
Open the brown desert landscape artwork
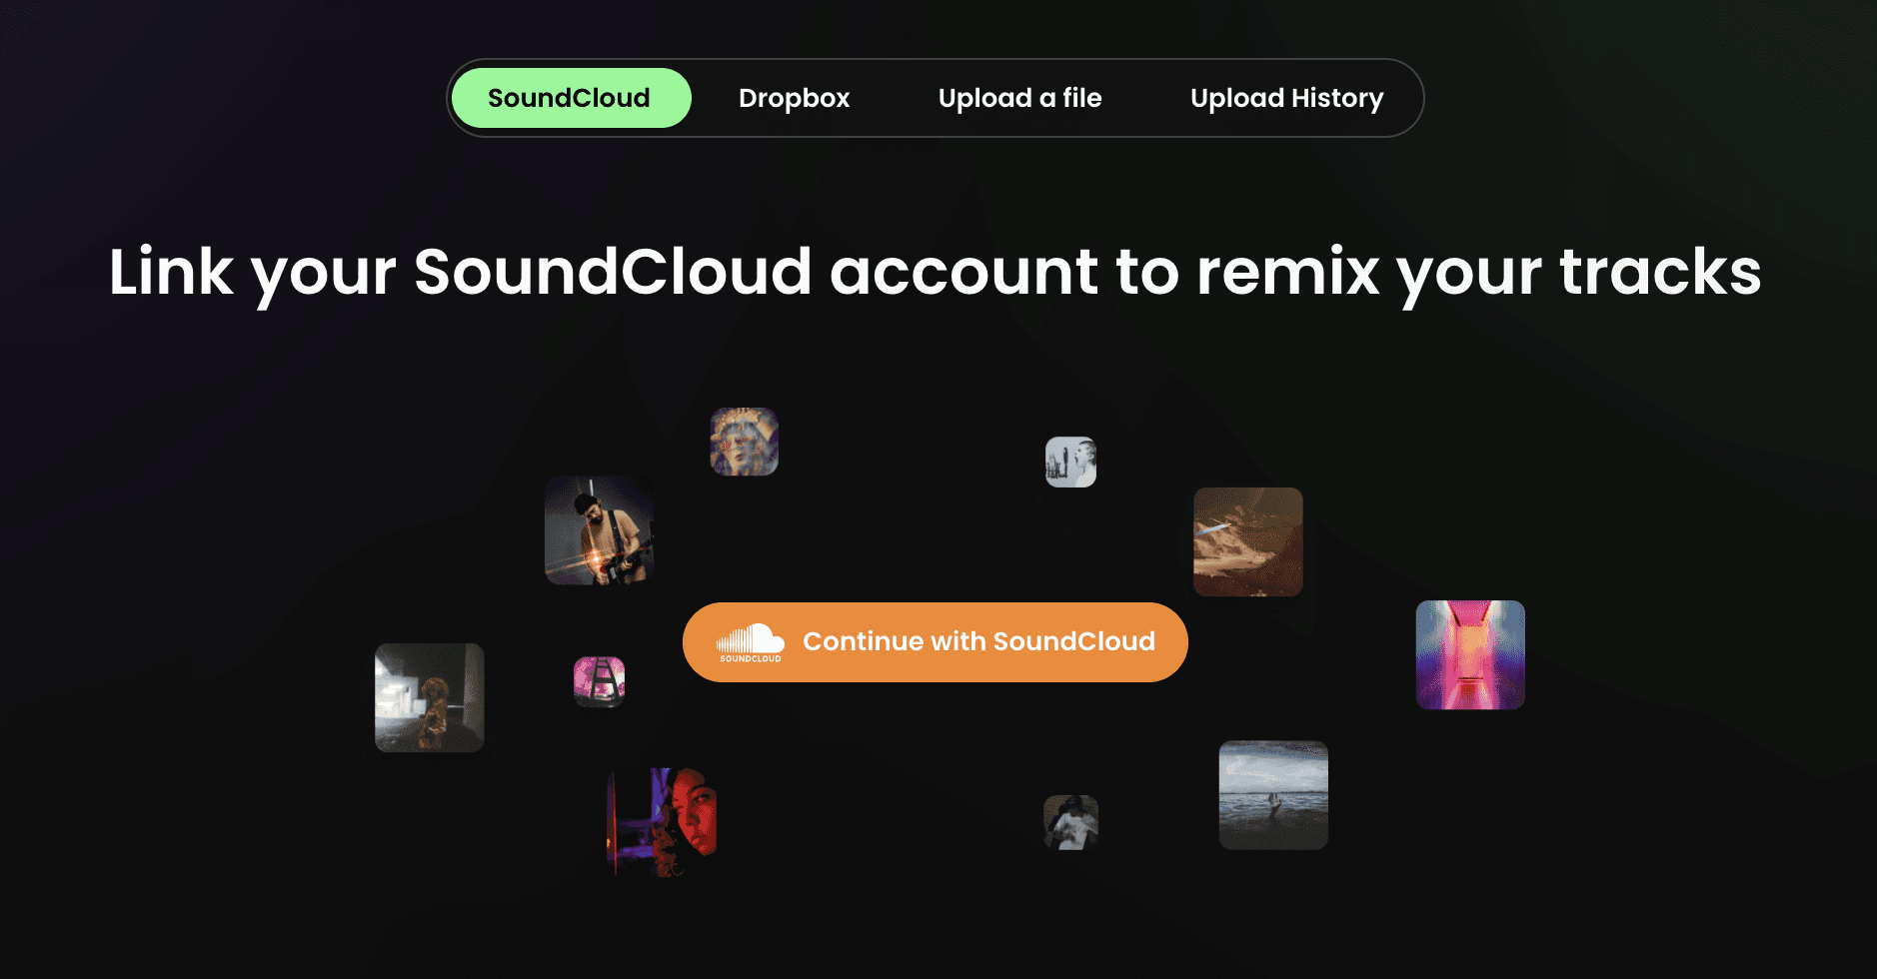click(1247, 541)
